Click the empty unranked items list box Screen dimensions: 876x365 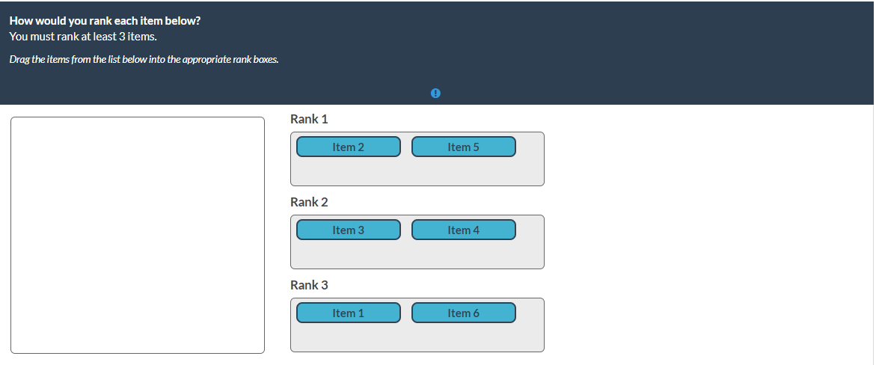click(138, 235)
